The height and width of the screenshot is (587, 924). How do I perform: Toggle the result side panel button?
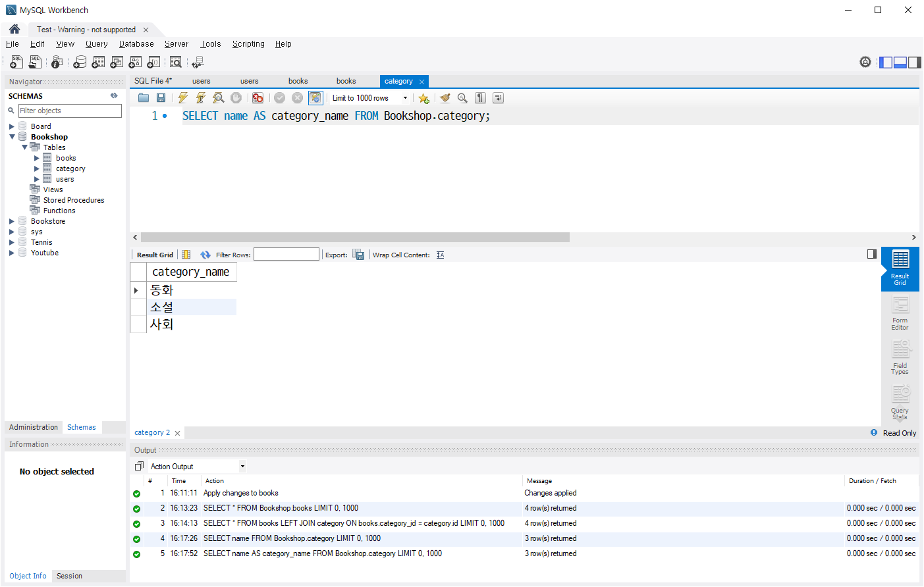click(x=872, y=254)
